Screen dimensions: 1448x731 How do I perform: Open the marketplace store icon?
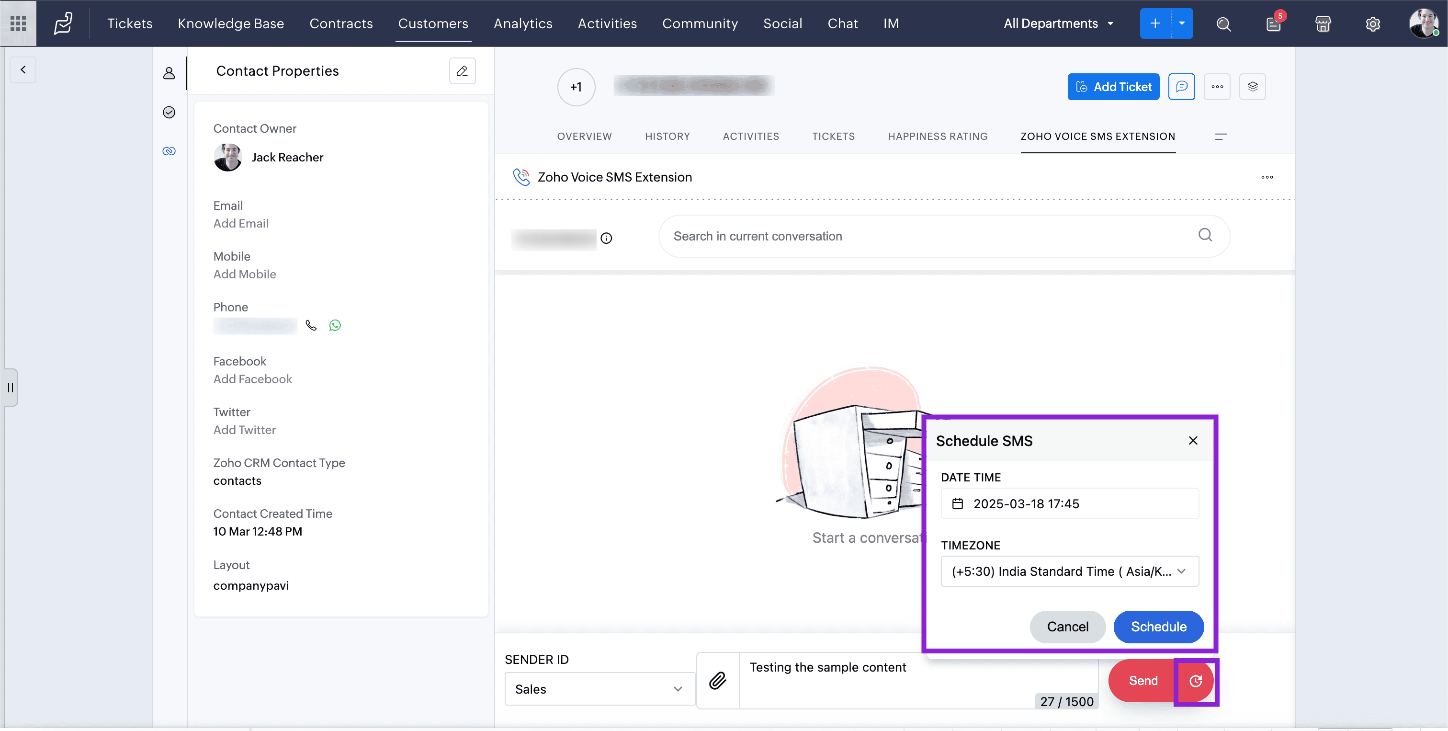click(x=1323, y=23)
